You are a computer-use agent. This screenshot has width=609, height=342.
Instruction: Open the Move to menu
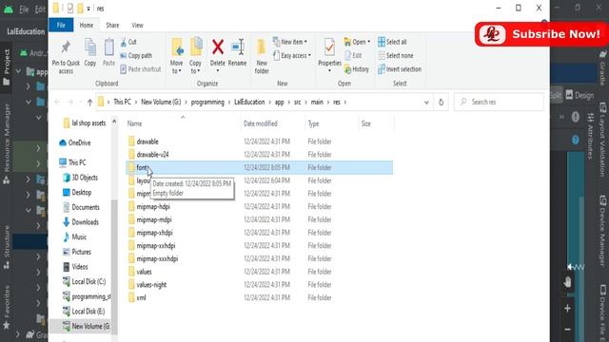[x=176, y=57]
